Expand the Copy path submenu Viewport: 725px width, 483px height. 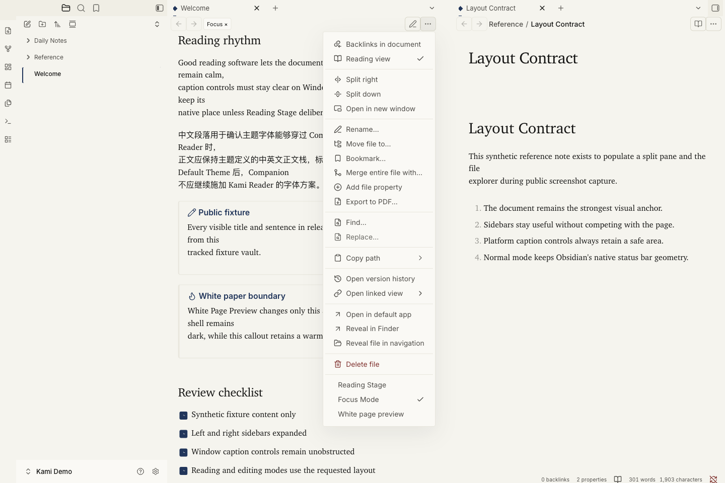point(379,258)
